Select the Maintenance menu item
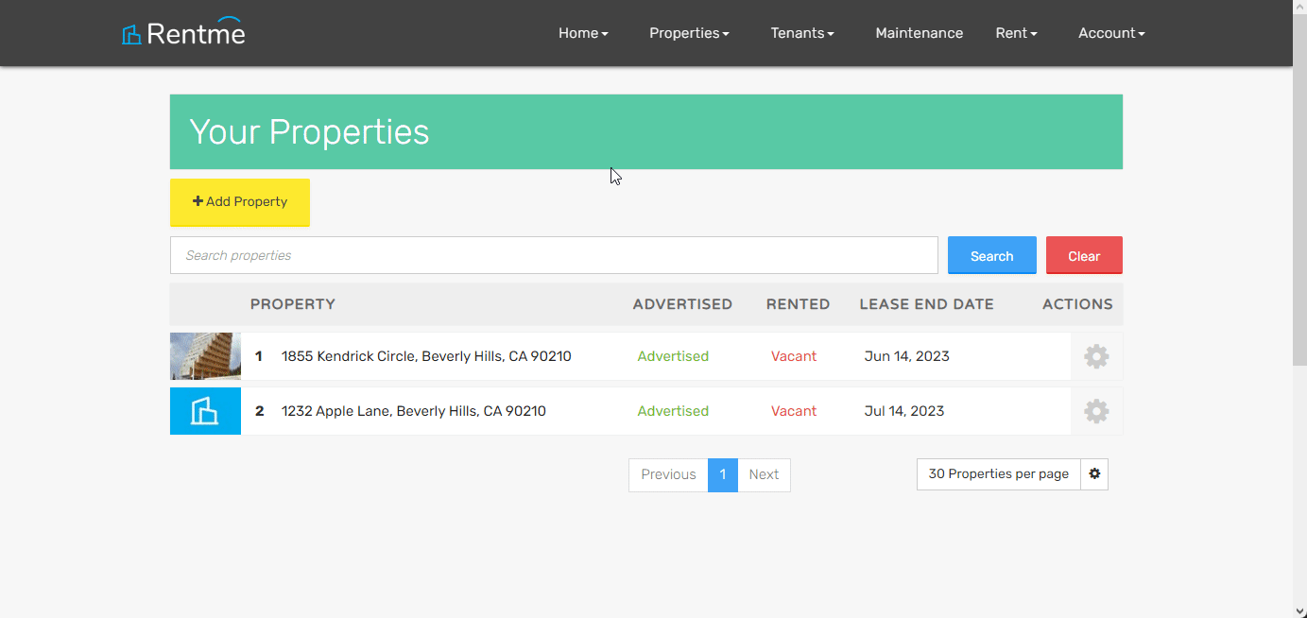 919,32
